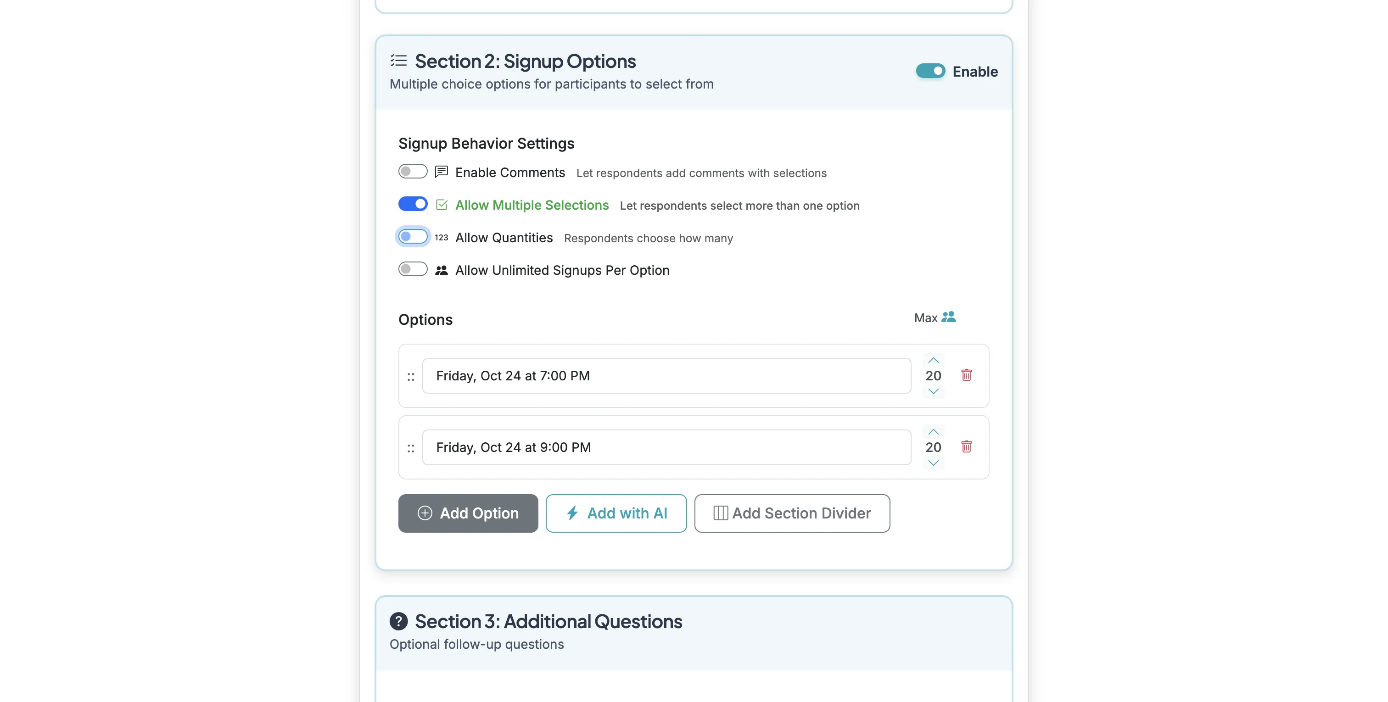Click the people icon beside Allow Unlimited Signups
This screenshot has width=1388, height=702.
tap(441, 269)
